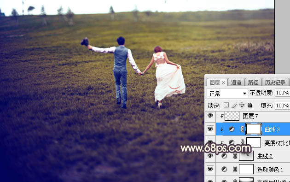Select the 曲线 2 layer name
The width and height of the screenshot is (290, 182).
(265, 156)
